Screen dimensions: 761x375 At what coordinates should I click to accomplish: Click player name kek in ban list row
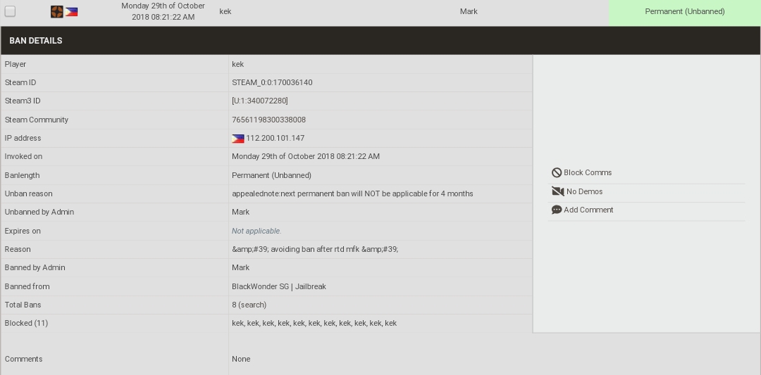pyautogui.click(x=225, y=12)
